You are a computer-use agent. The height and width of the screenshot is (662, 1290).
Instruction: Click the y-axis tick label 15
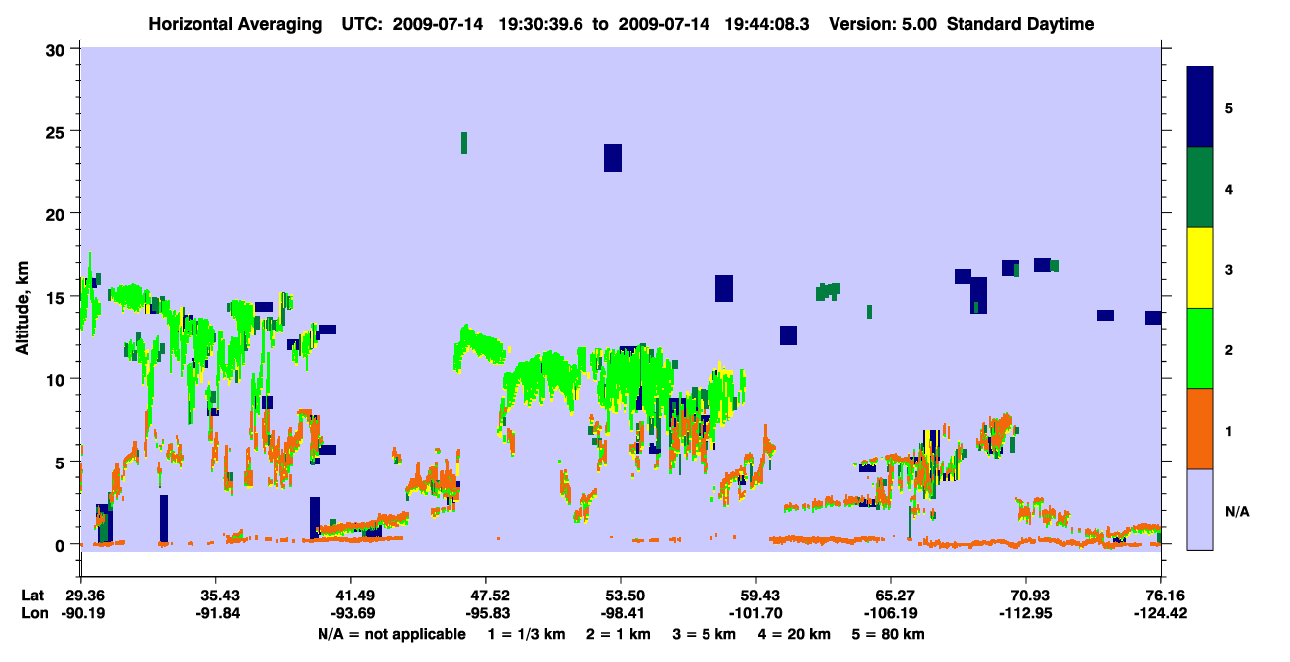58,296
